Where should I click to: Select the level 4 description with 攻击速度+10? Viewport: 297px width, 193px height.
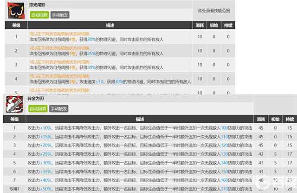pos(110,79)
